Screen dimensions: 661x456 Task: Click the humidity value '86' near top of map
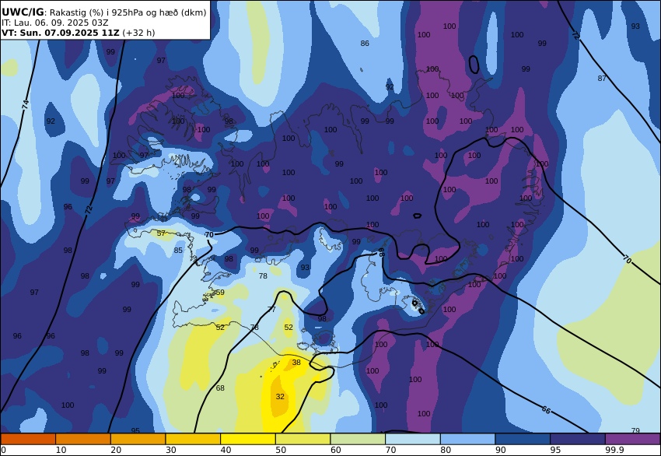coord(365,43)
